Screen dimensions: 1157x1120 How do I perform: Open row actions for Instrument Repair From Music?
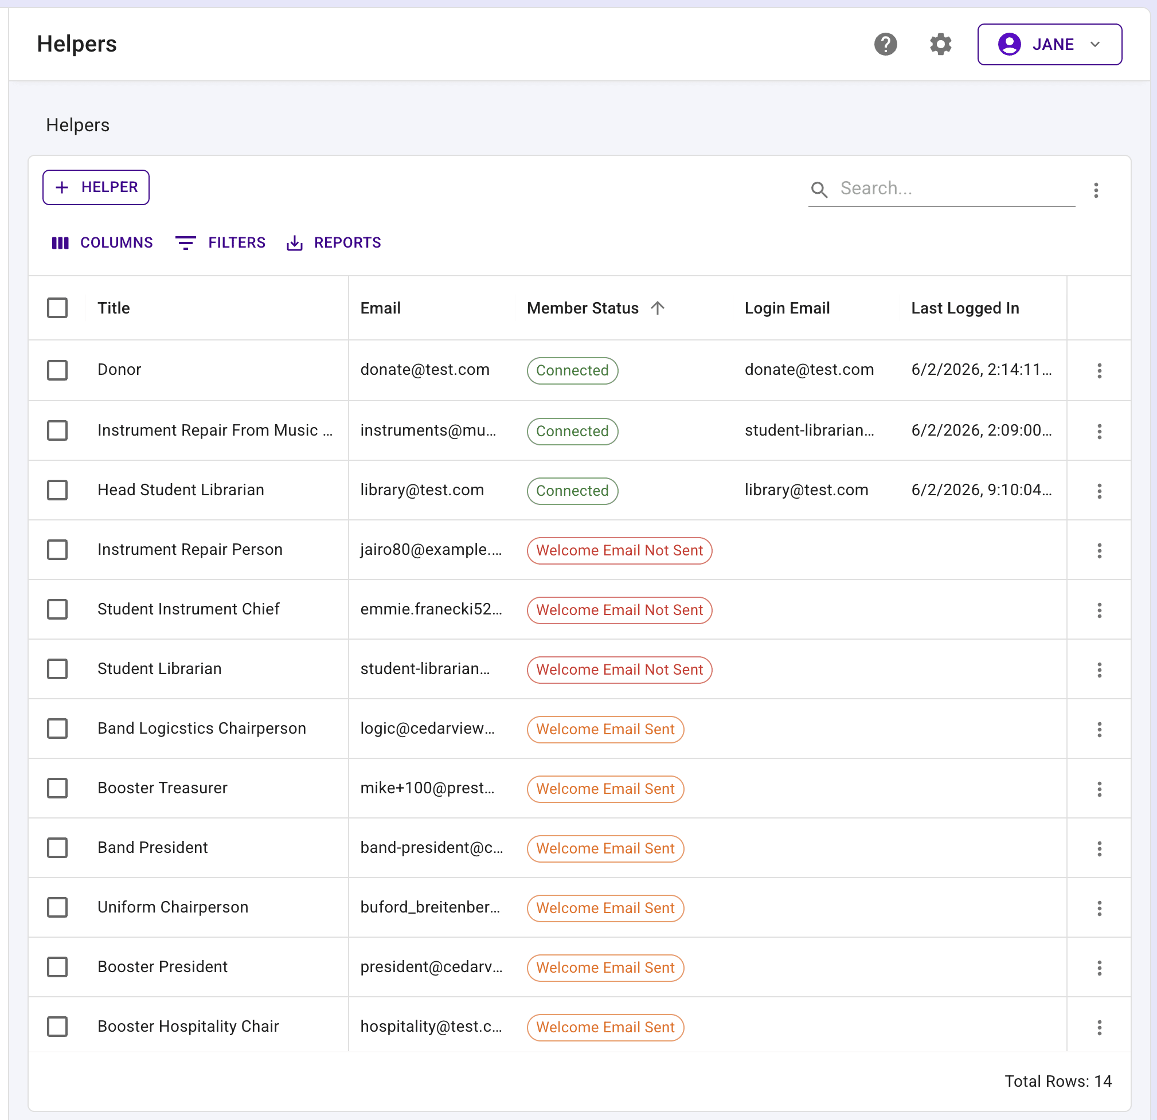pyautogui.click(x=1099, y=432)
